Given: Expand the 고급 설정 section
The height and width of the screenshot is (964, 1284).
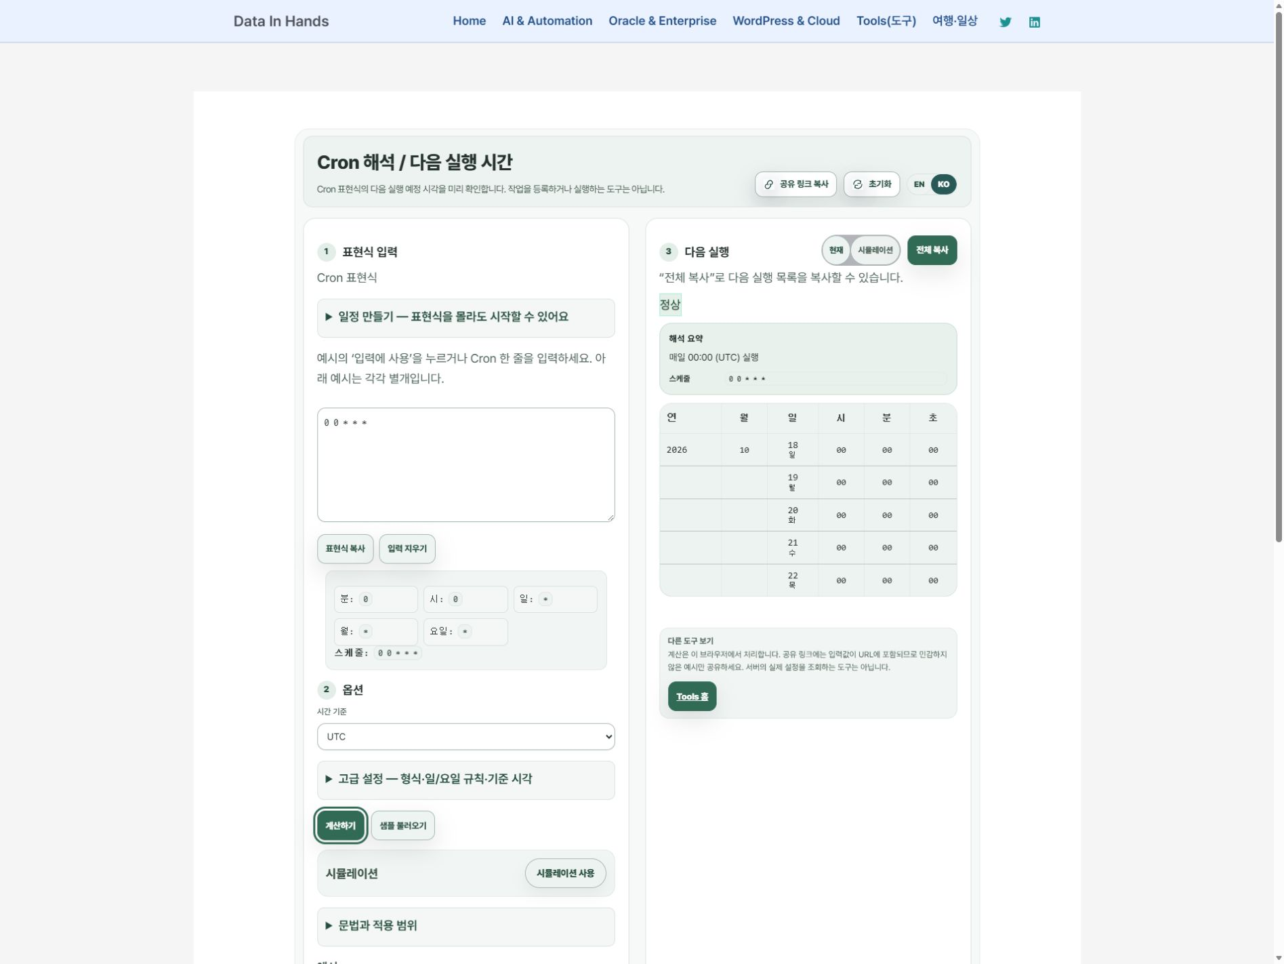Looking at the screenshot, I should coord(465,780).
